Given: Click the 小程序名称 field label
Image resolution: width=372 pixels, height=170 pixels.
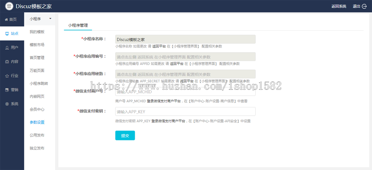Looking at the screenshot, I should pos(94,39).
